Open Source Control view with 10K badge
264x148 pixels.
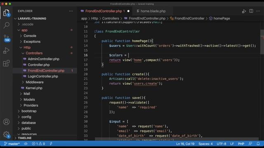(7, 38)
